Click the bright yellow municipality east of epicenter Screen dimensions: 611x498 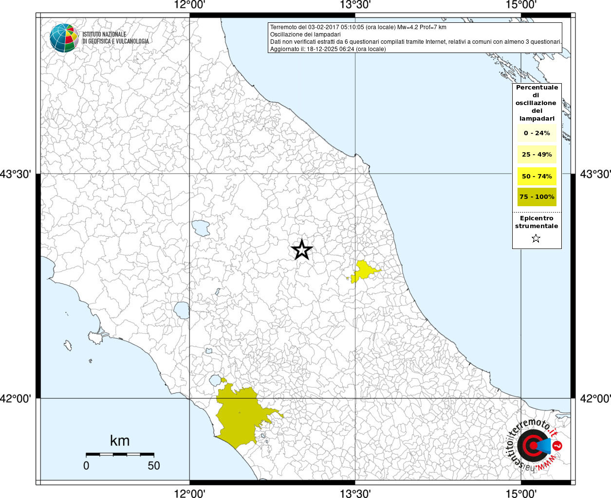pyautogui.click(x=364, y=271)
